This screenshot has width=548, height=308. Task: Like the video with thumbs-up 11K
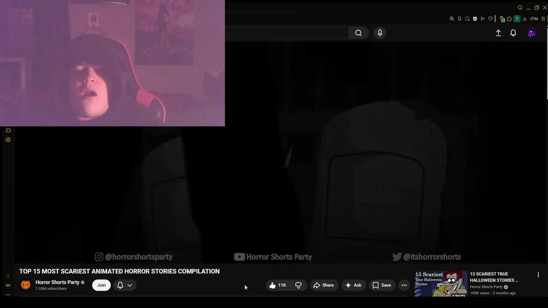point(277,285)
